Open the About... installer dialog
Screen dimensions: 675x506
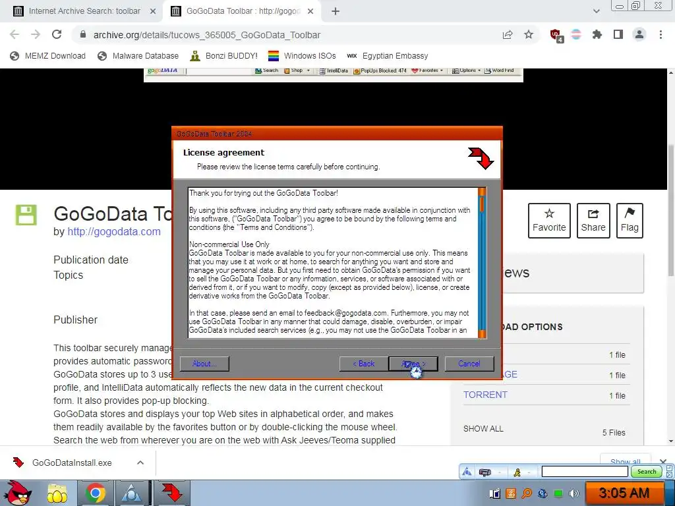point(204,364)
